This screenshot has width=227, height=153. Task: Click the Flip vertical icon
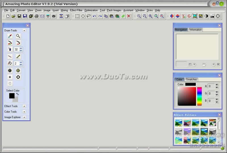tap(178, 16)
